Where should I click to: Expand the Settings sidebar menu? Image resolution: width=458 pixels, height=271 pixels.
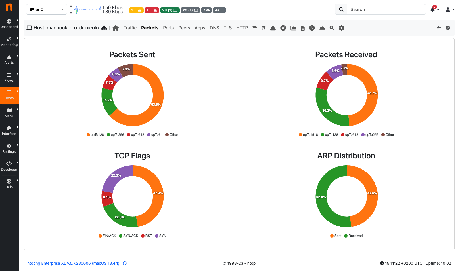(x=9, y=149)
